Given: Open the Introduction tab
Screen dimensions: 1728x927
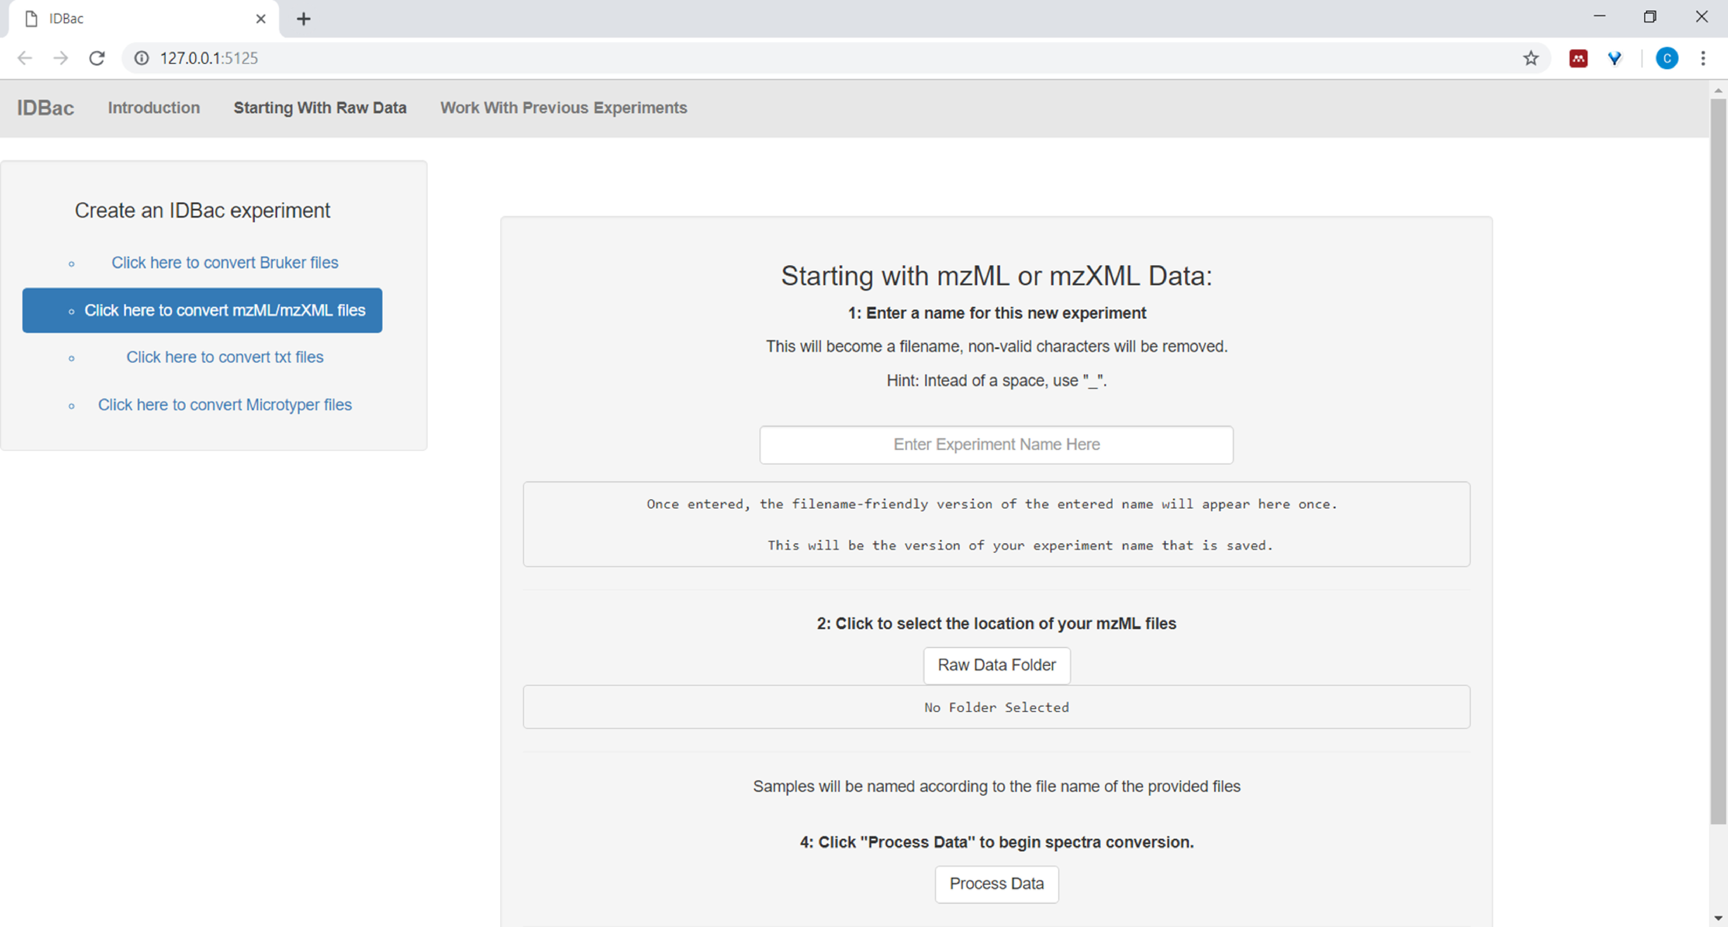Looking at the screenshot, I should point(154,108).
